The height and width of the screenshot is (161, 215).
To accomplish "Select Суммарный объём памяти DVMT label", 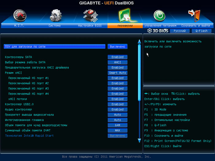I will [28, 130].
